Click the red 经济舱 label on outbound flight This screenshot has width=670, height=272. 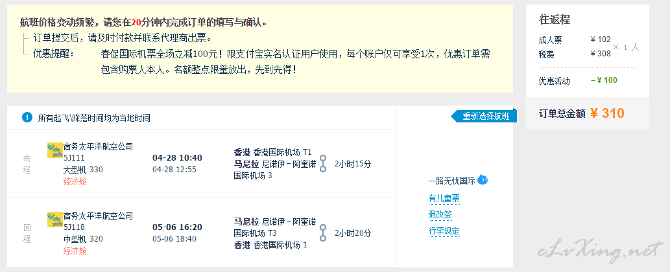tap(75, 181)
